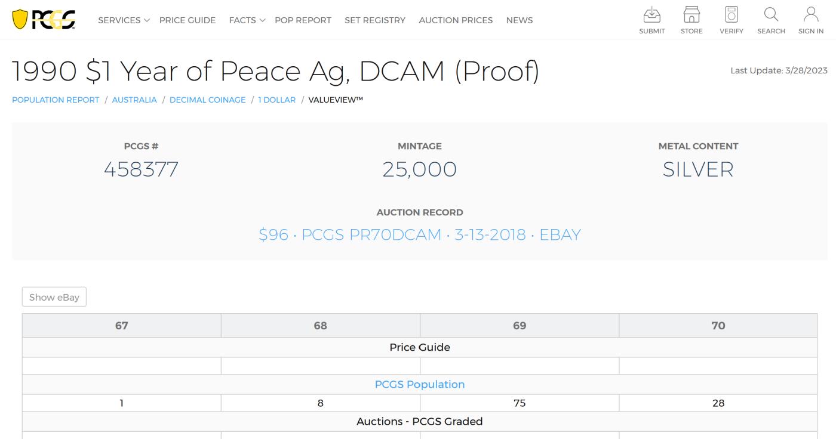The height and width of the screenshot is (439, 836).
Task: Expand the Facts dropdown menu
Action: (247, 20)
